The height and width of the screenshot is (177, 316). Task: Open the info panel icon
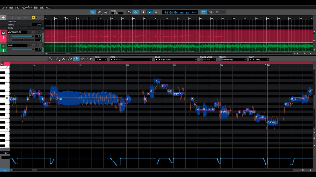(x=223, y=12)
